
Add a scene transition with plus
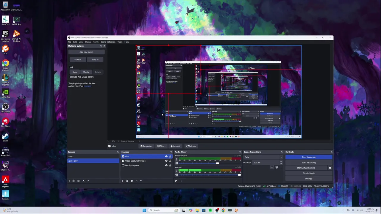272,167
